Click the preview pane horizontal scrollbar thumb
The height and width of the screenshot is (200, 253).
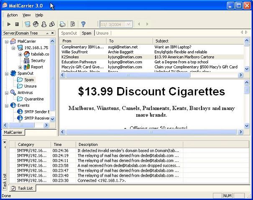tap(151, 132)
